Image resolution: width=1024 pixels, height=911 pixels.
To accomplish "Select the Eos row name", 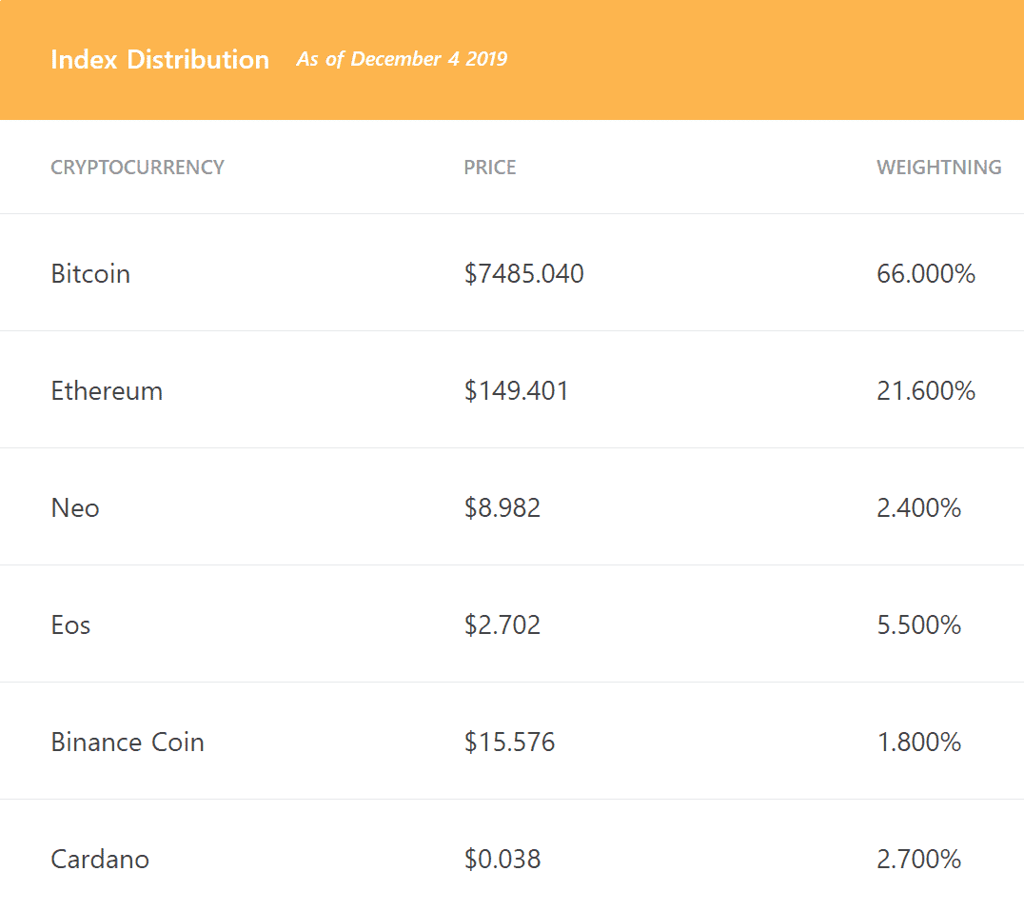I will [x=70, y=625].
